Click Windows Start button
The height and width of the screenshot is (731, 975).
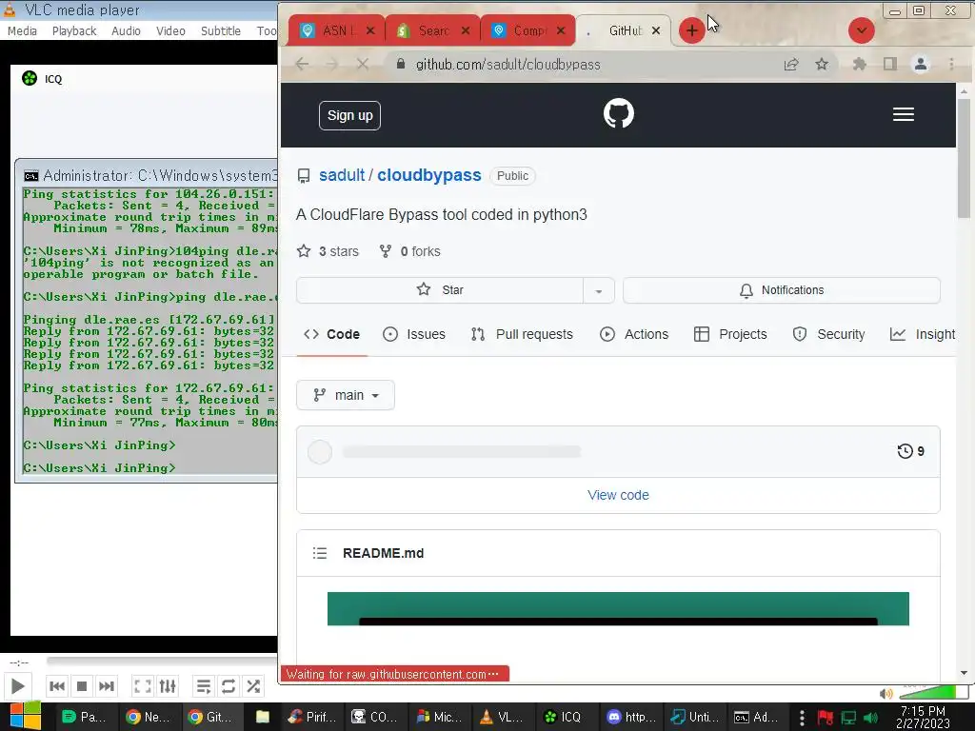pyautogui.click(x=25, y=717)
